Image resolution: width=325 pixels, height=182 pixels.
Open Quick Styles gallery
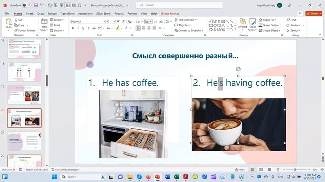click(253, 25)
